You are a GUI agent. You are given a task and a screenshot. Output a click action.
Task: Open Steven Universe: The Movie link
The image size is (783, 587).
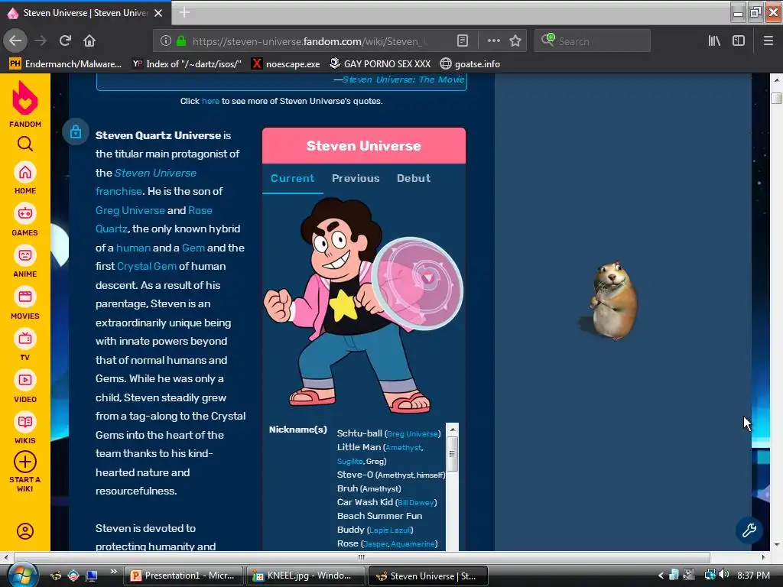(404, 79)
